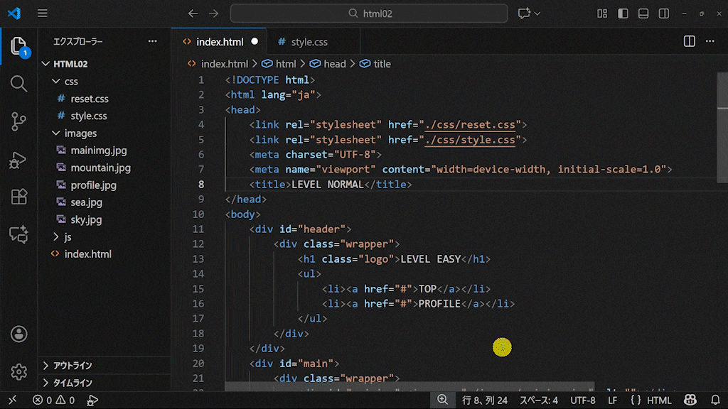Open the Run and Debug view
Viewport: 728px width, 409px height.
(x=19, y=160)
